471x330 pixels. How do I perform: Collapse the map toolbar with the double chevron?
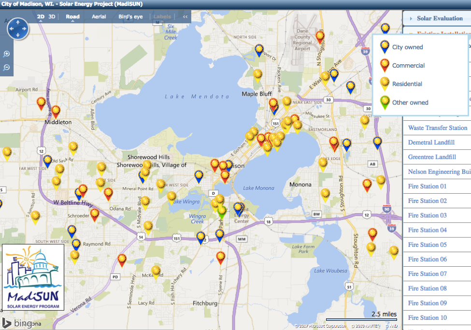[185, 17]
